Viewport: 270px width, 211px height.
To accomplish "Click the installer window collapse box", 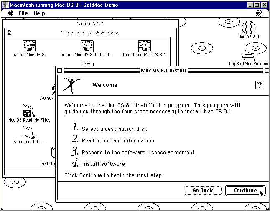I will (267, 70).
